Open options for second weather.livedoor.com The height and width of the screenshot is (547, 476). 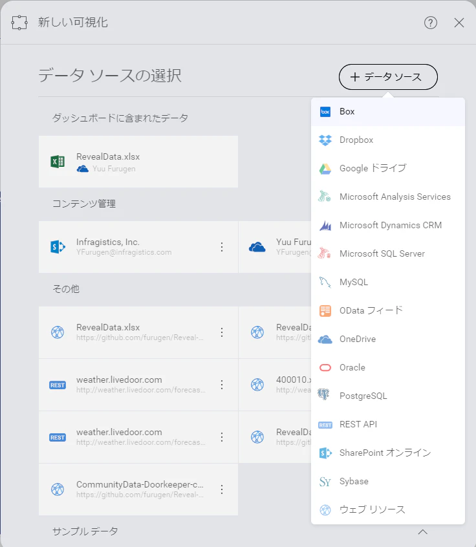point(222,437)
